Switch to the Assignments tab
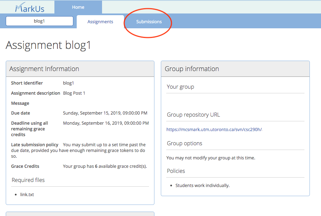 pos(100,22)
